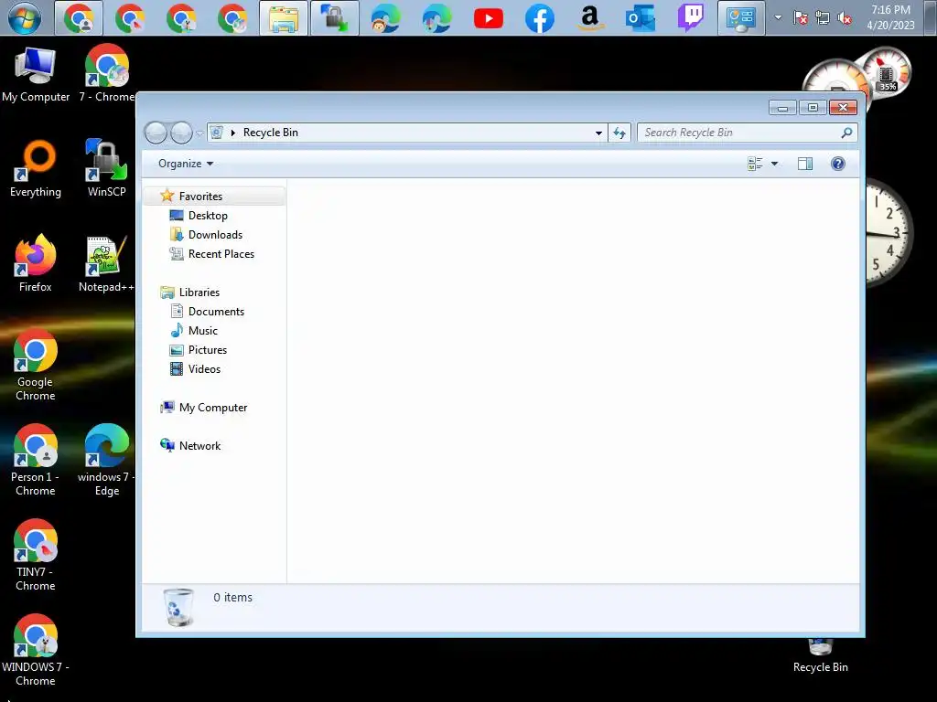
Task: Open Recent Places in Favorites
Action: click(x=221, y=254)
